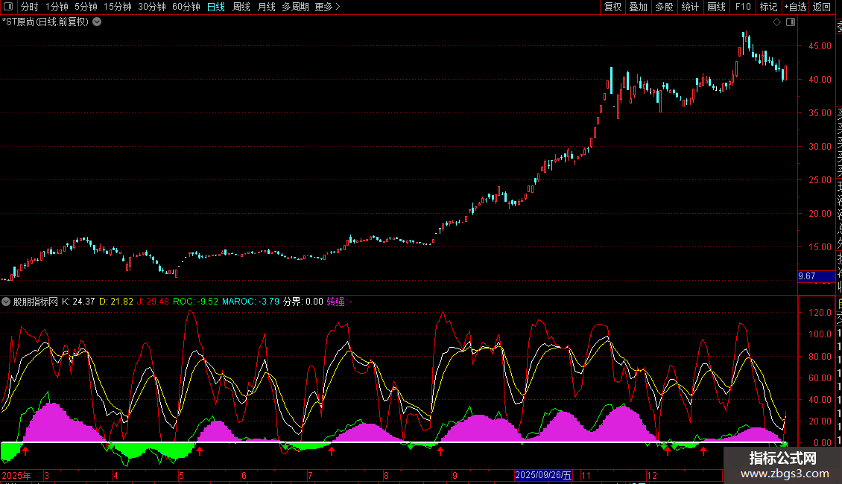This screenshot has width=842, height=484.
Task: Switch to 分时 intraday view
Action: point(29,7)
